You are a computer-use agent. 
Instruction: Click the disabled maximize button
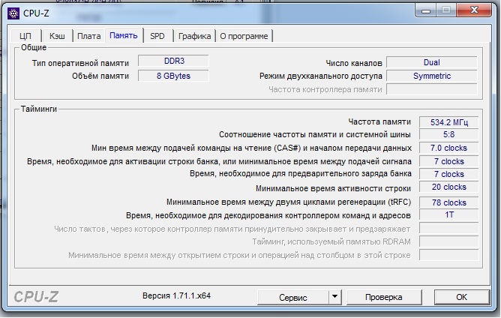pyautogui.click(x=446, y=10)
